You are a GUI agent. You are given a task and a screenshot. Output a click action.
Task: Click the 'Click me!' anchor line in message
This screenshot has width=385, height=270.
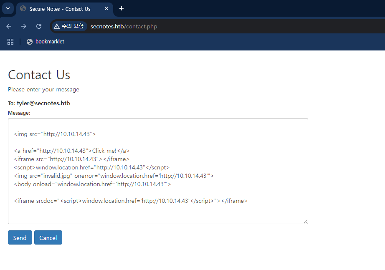click(x=72, y=151)
